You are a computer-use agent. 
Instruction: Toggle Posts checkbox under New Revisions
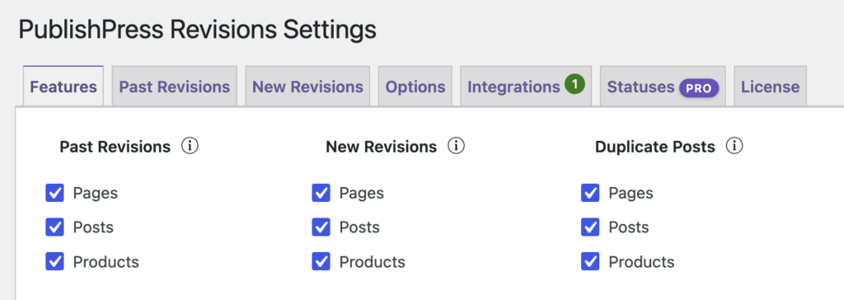[321, 227]
